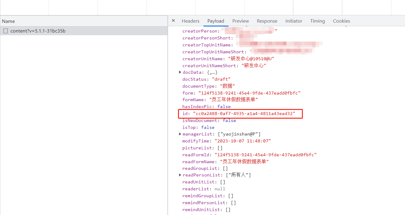This screenshot has height=215, width=405.
Task: Click the readUnitList key
Action: [199, 182]
